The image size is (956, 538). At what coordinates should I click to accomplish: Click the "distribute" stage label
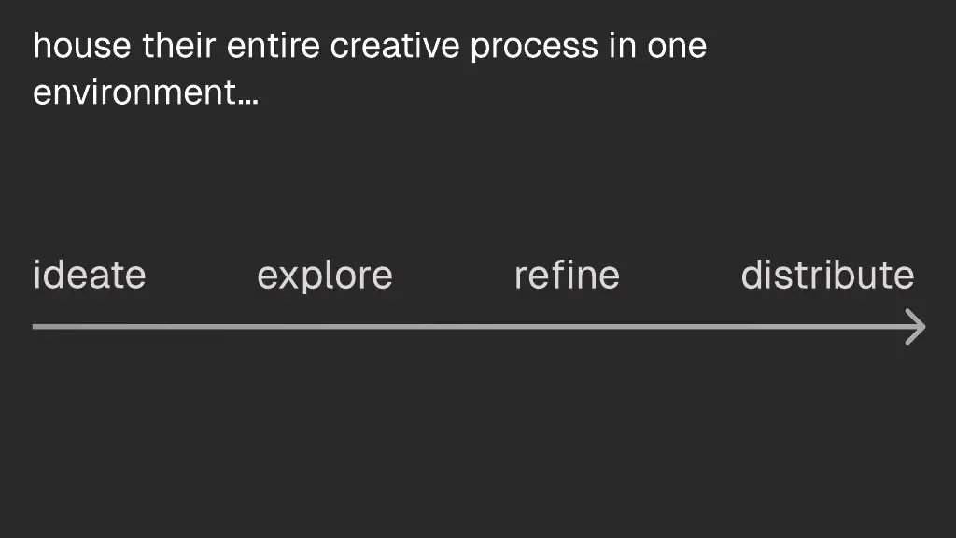click(827, 276)
